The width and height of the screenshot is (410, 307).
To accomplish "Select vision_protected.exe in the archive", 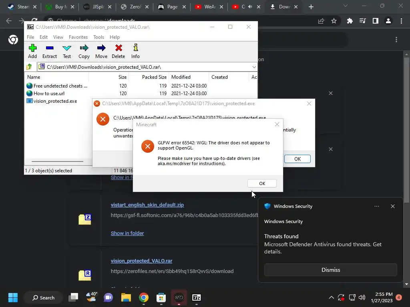I will [52, 101].
